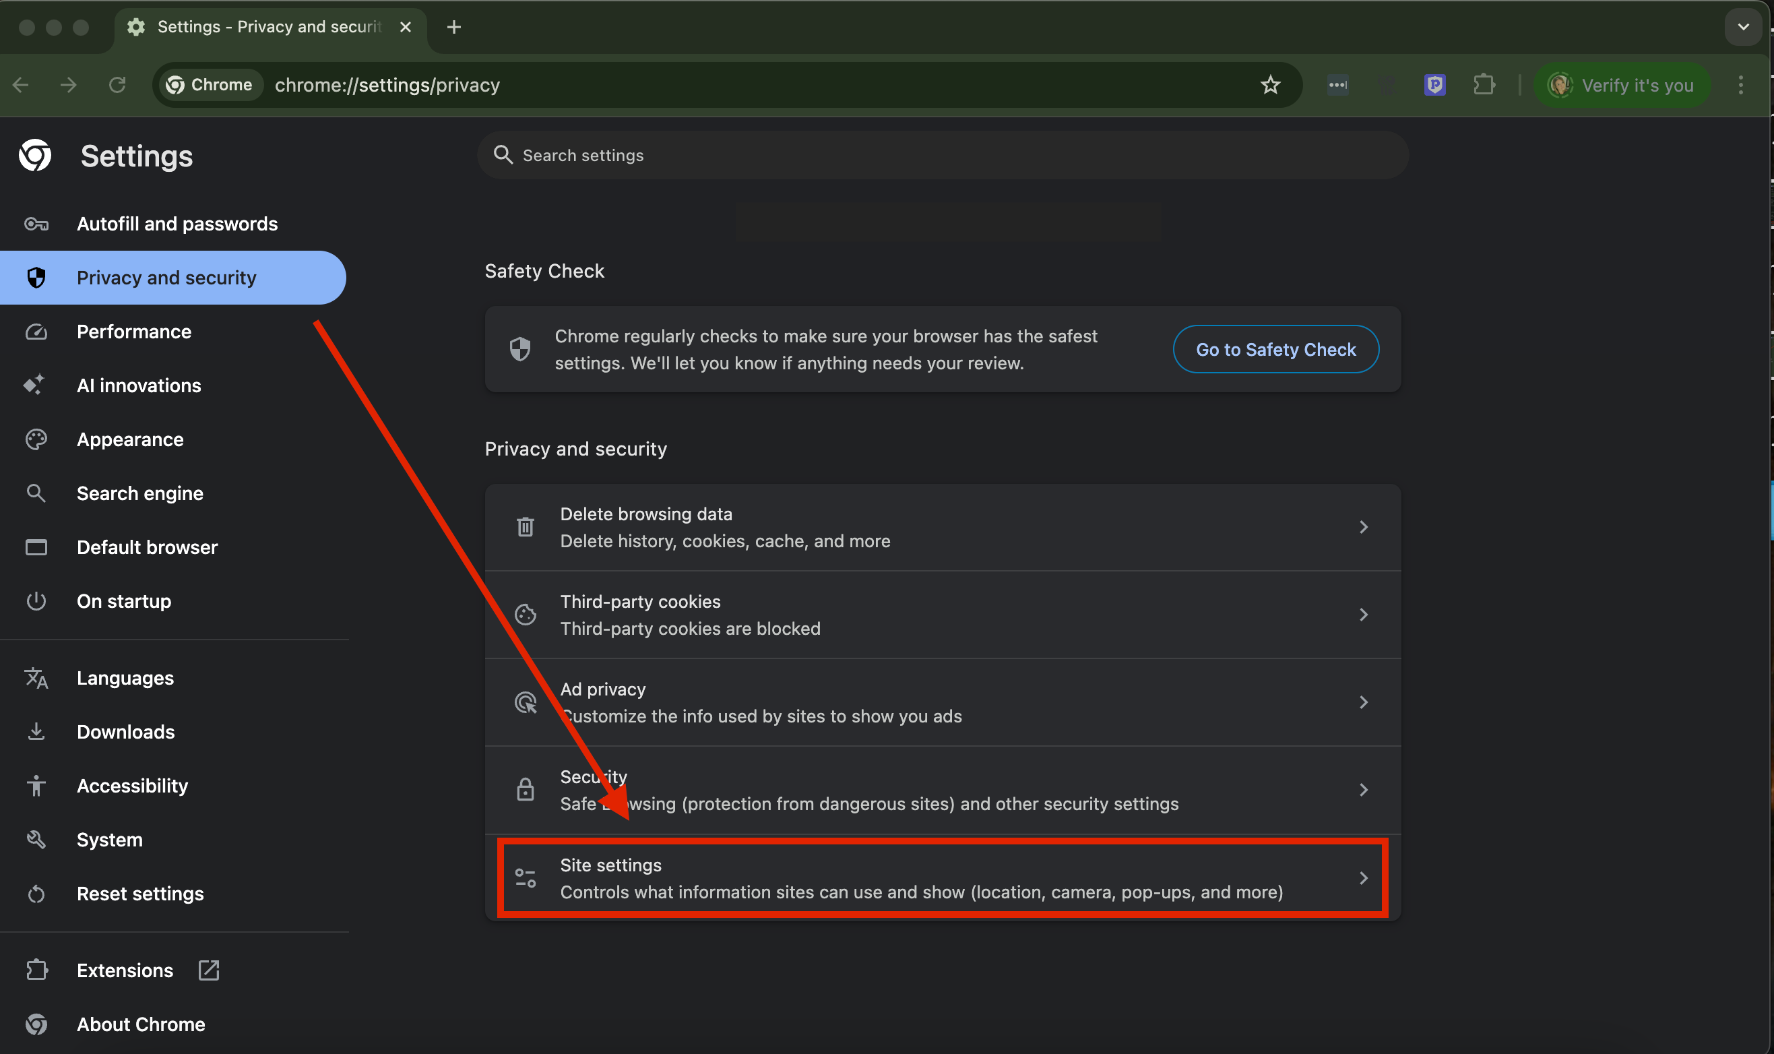The height and width of the screenshot is (1054, 1774).
Task: Click the Reset settings icon
Action: [36, 894]
